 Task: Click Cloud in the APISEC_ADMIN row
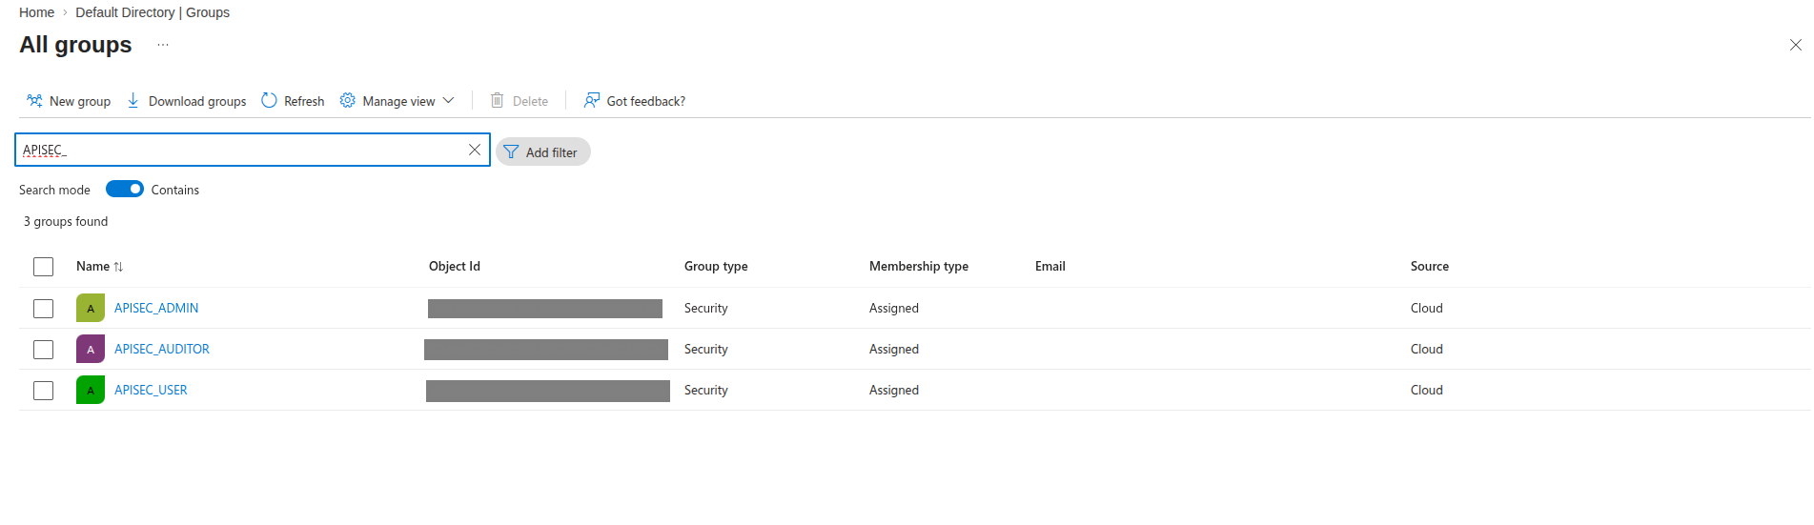1427,308
